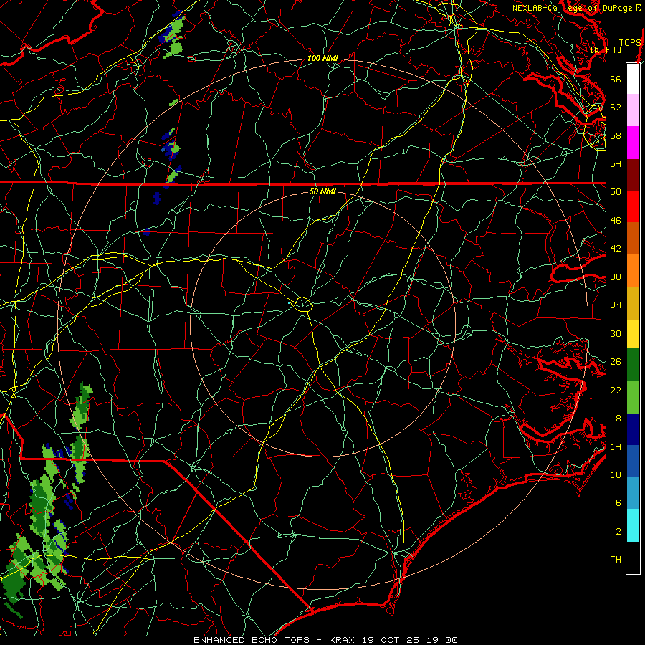Screen dimensions: 645x645
Task: Click the "19 OCT 25" date in caption
Action: coord(391,640)
